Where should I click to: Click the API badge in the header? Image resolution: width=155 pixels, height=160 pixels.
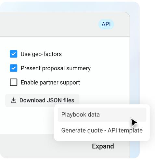(x=106, y=24)
